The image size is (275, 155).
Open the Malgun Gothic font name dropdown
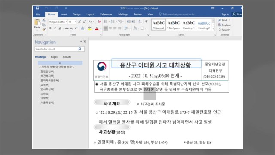[x=67, y=22]
